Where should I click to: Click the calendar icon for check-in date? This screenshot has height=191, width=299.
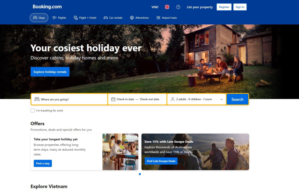(113, 99)
